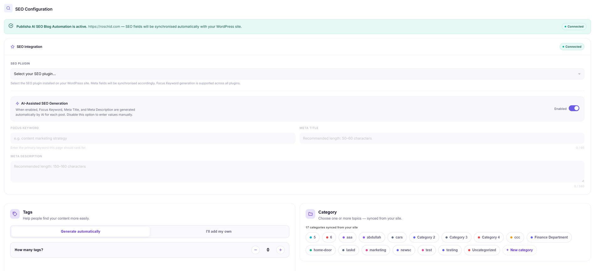Select the laskd category chip
Screen dimensions: 596x271
click(349, 250)
